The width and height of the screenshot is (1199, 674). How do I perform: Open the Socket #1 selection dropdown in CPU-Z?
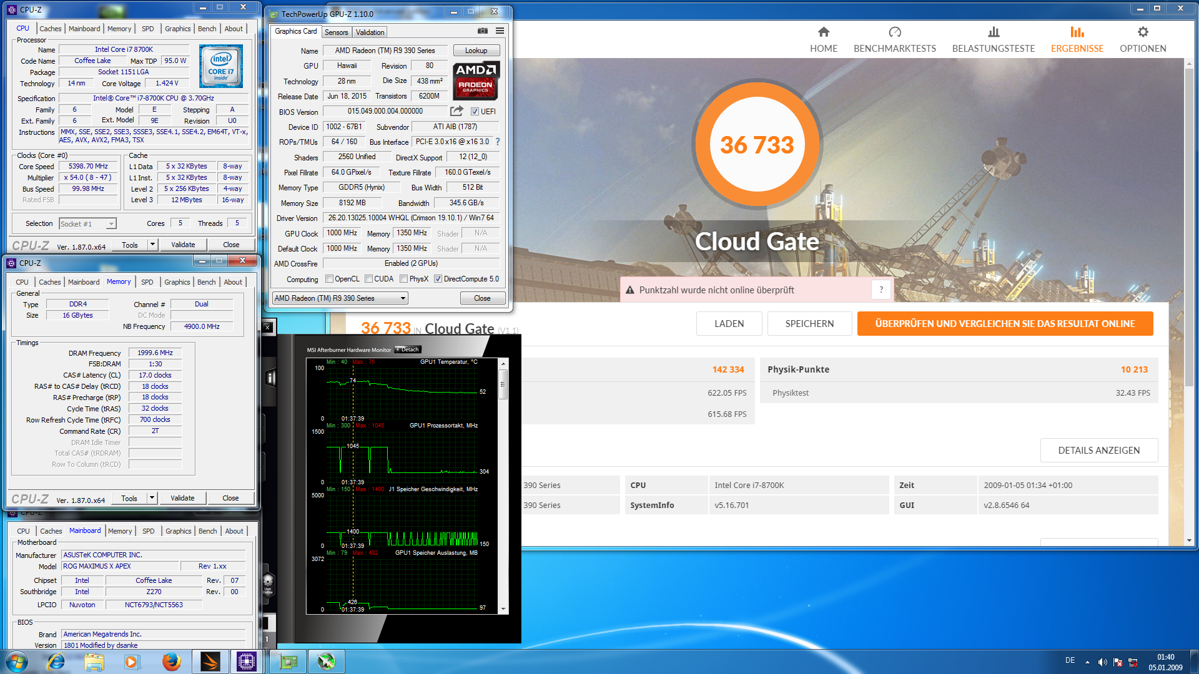coord(88,224)
